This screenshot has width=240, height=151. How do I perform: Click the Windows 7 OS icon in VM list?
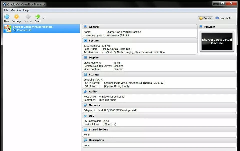pyautogui.click(x=7, y=28)
